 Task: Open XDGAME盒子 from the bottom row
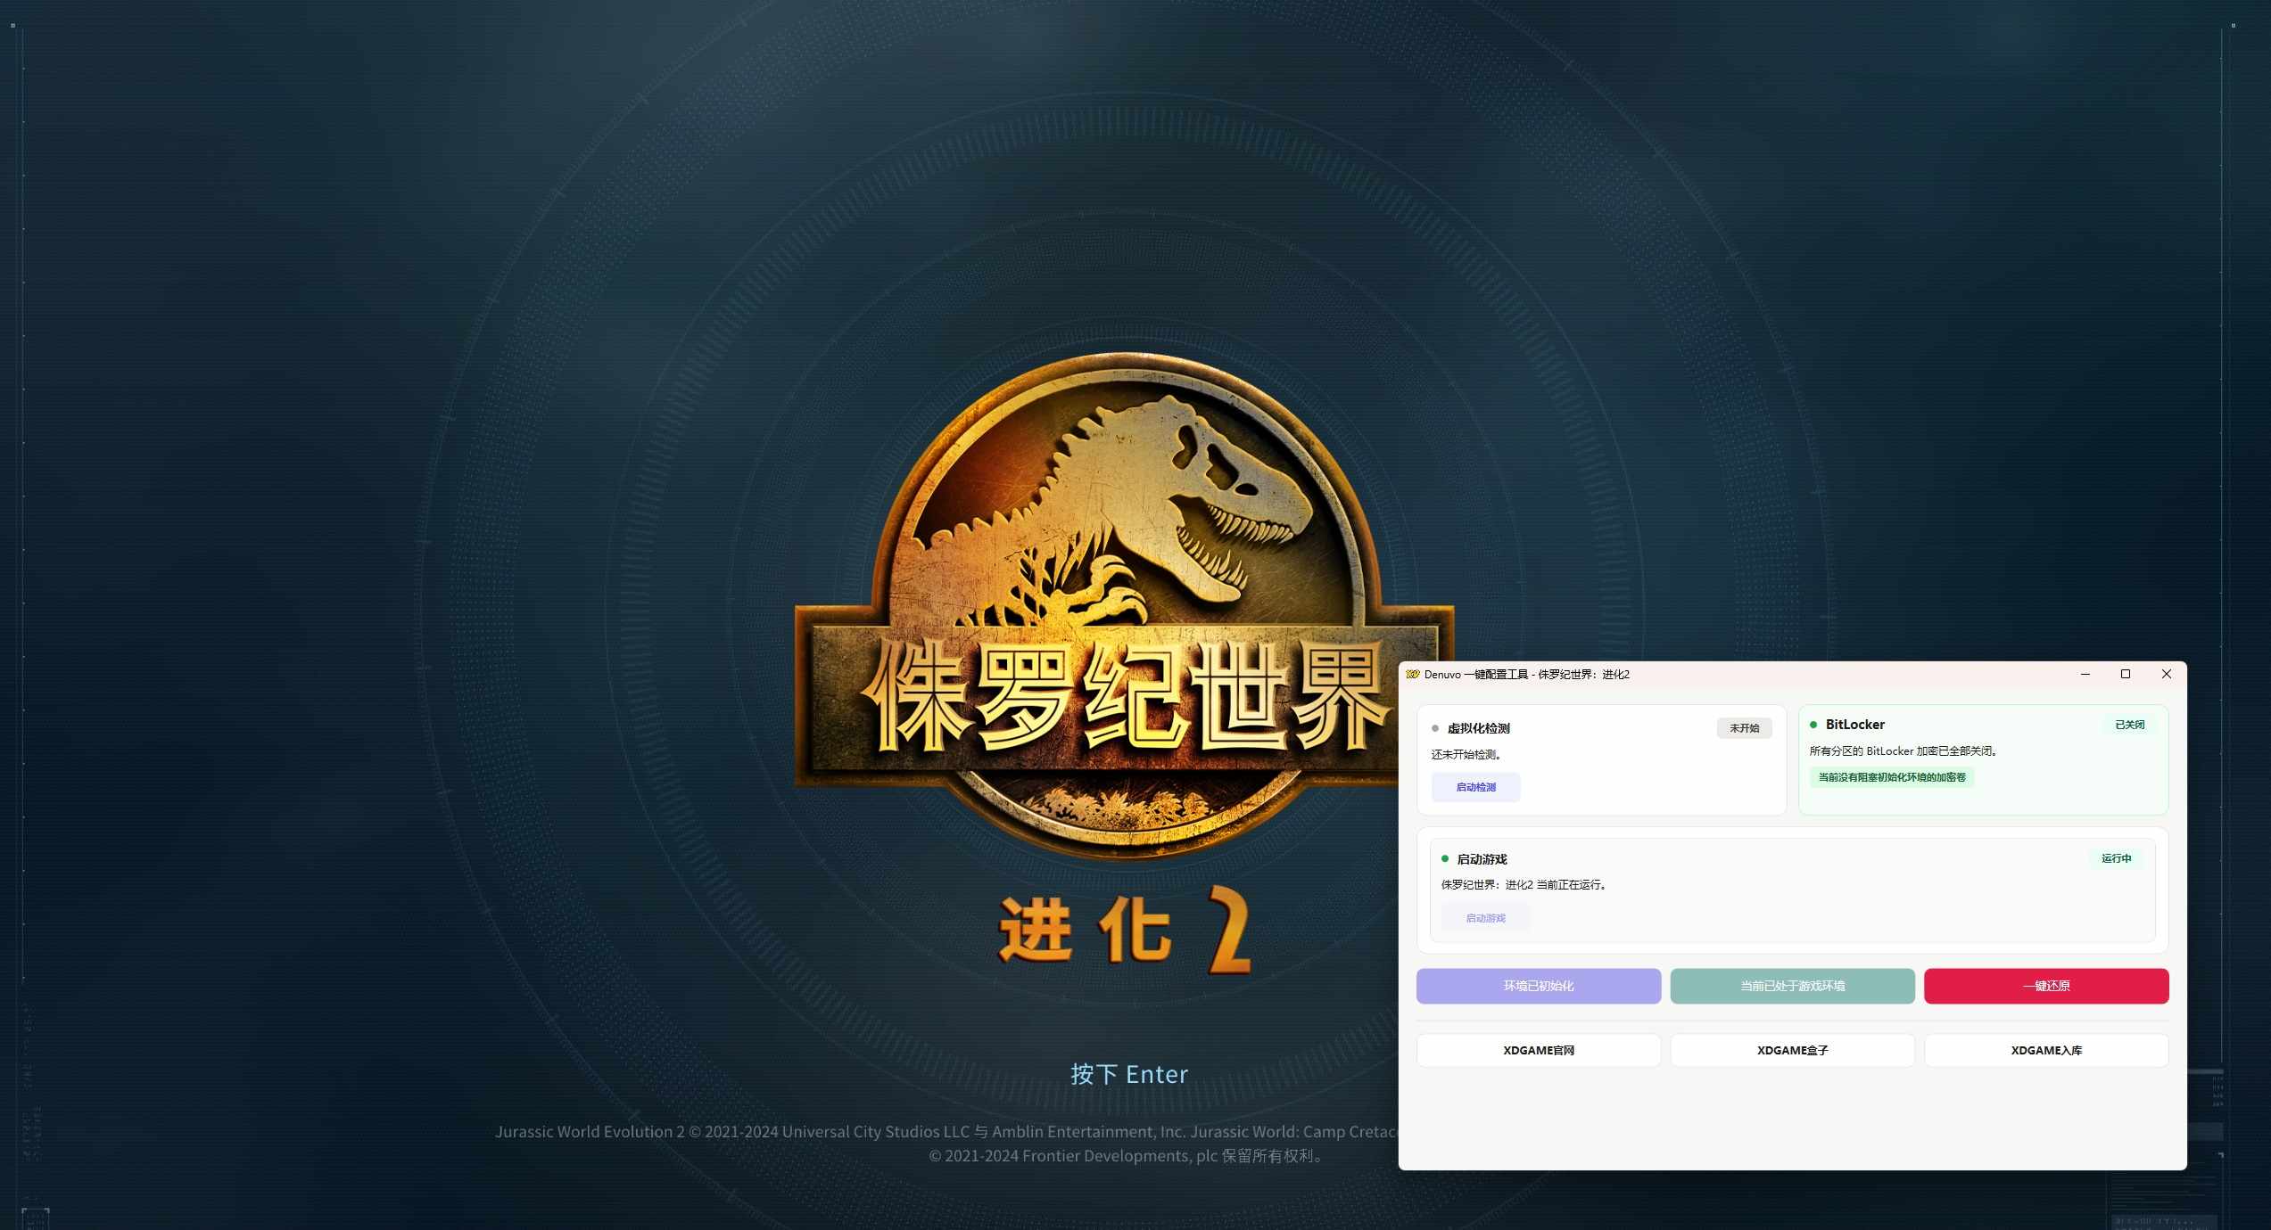(x=1792, y=1050)
